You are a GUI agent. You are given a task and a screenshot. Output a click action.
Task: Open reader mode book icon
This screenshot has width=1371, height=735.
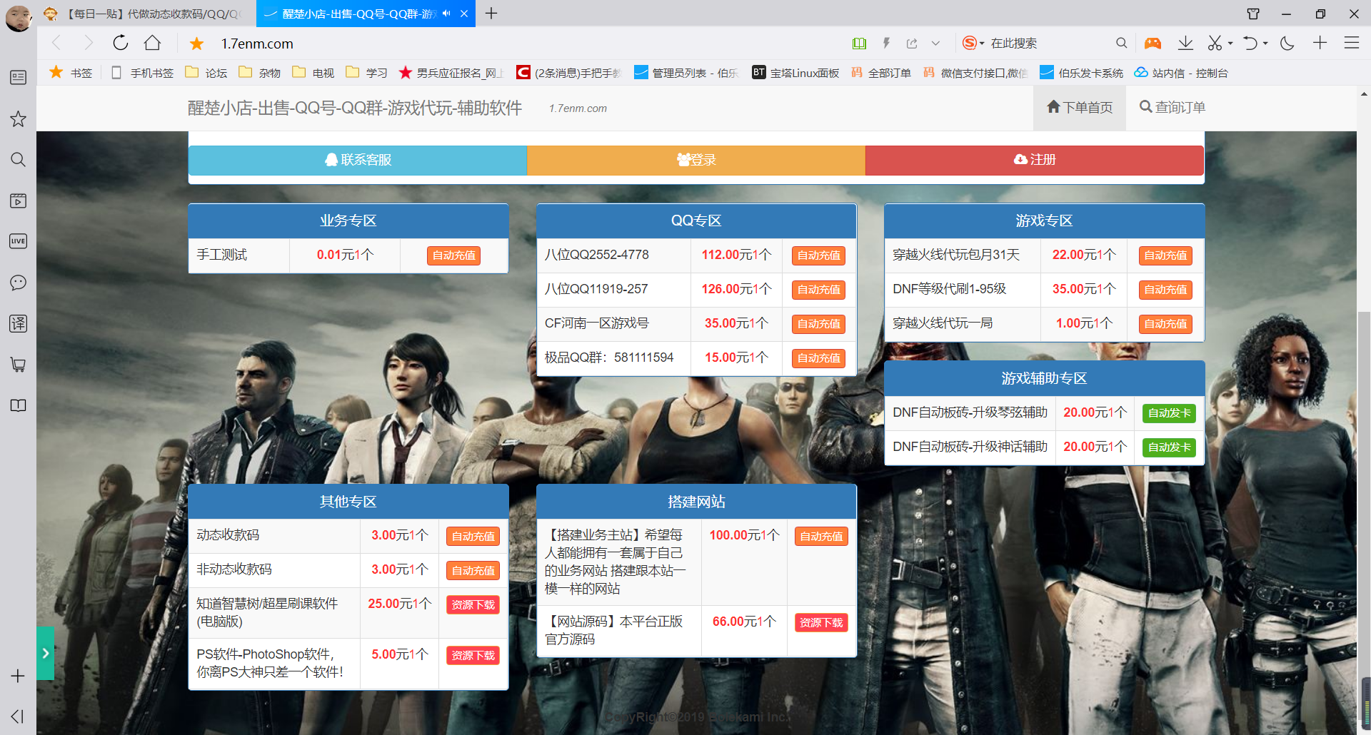859,44
